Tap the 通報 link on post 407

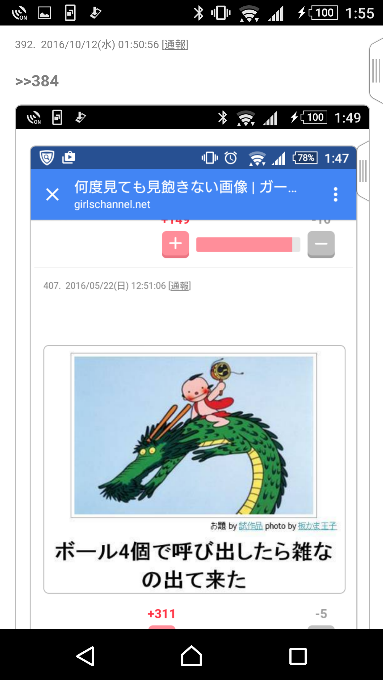[179, 286]
